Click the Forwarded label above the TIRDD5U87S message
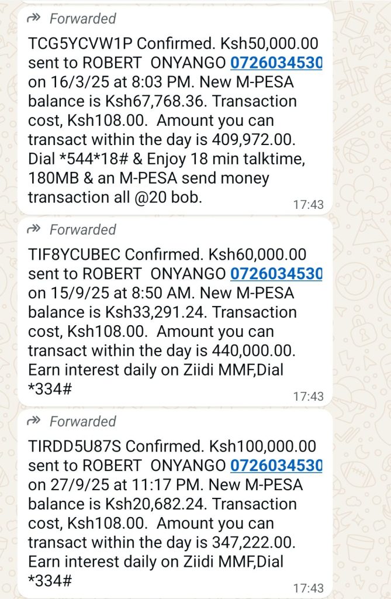 click(83, 421)
